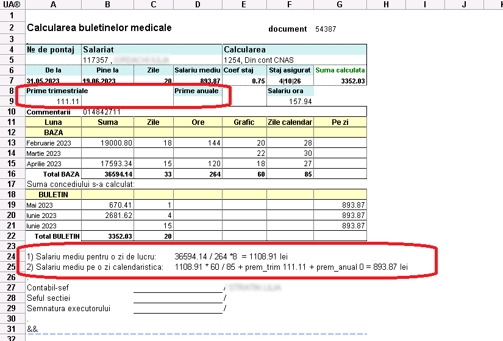Image resolution: width=503 pixels, height=341 pixels.
Task: Click the 'Pe zi' column heading
Action: click(x=340, y=122)
